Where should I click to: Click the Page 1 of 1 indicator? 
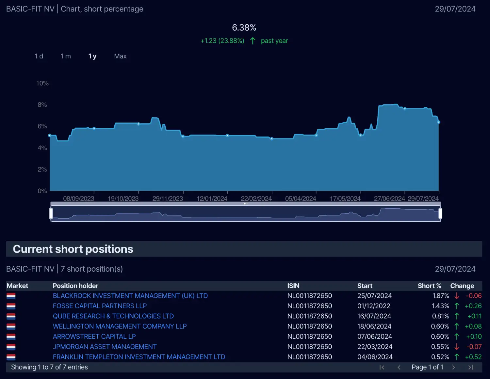tap(427, 367)
